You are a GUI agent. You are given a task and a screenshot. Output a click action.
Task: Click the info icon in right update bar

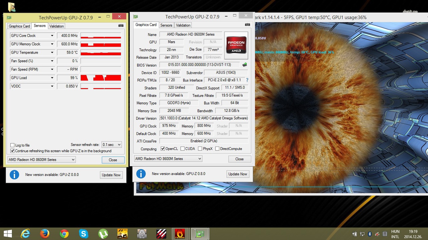(141, 174)
